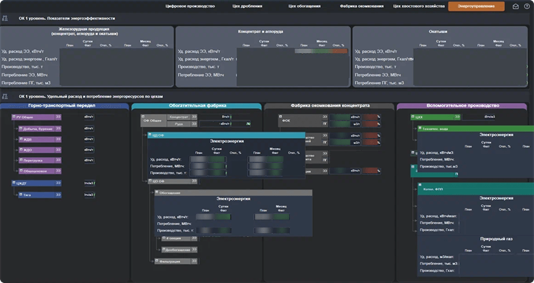Click ЭЭ badge on ЦКДТ node
Image resolution: width=534 pixels, height=283 pixels.
58,183
